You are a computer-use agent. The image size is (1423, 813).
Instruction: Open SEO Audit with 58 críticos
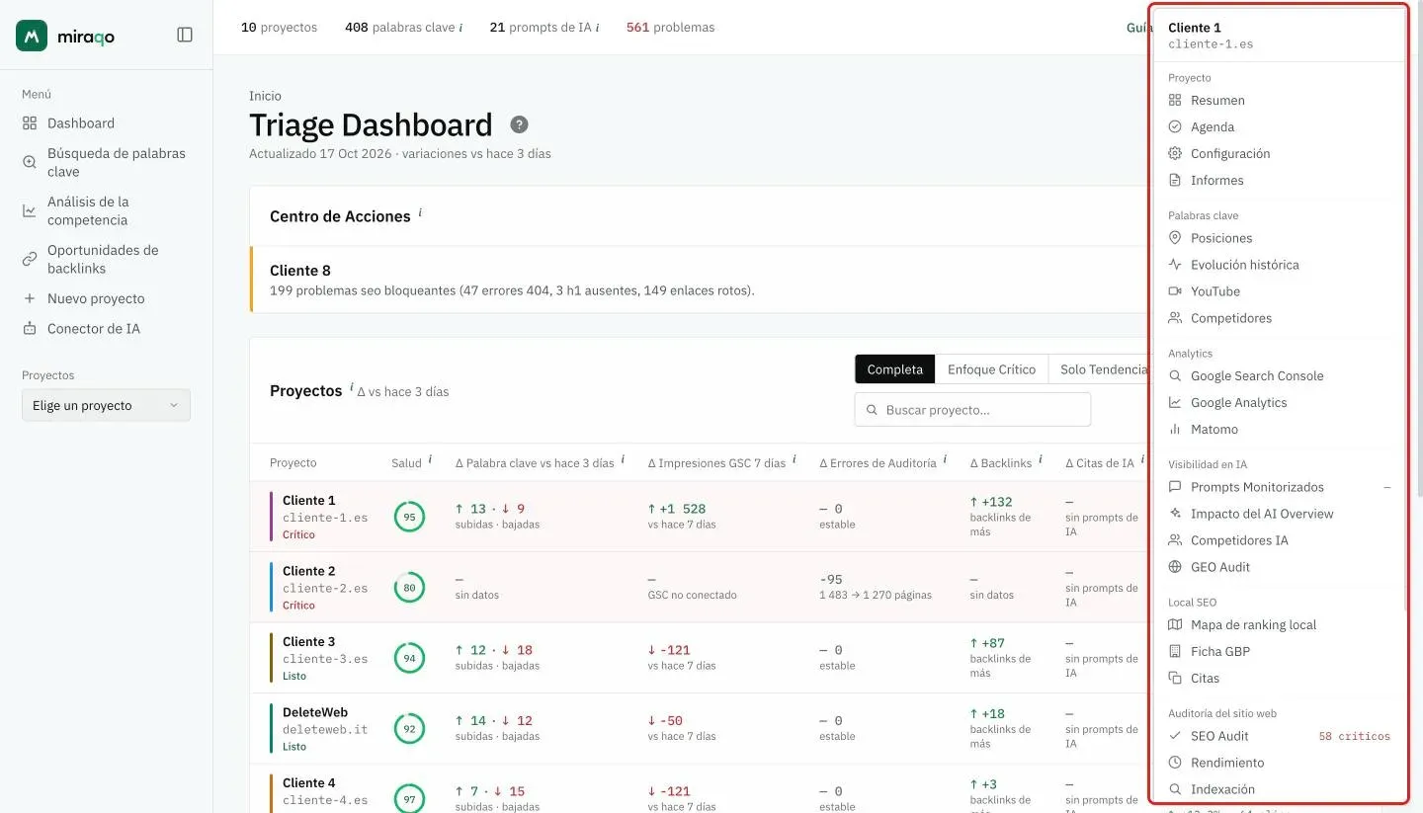pos(1279,736)
